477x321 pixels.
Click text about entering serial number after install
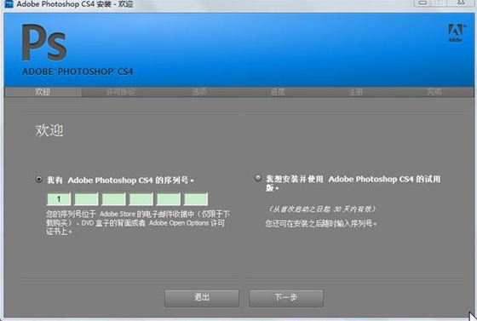(x=321, y=224)
